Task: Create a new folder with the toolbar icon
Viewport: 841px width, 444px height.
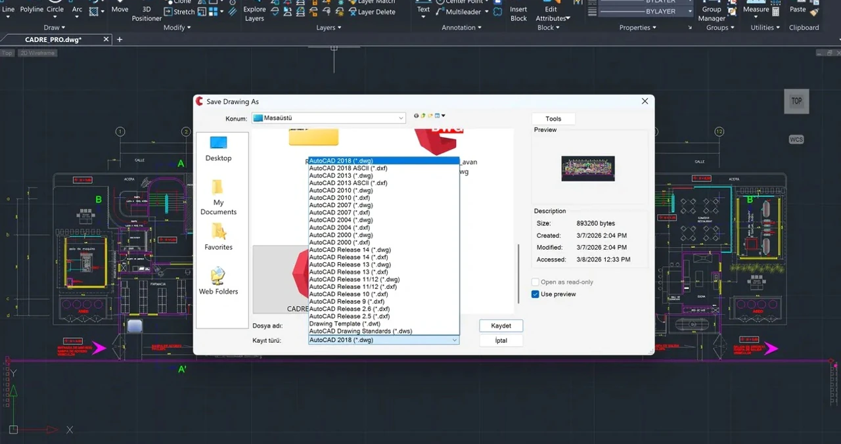Action: (x=430, y=116)
